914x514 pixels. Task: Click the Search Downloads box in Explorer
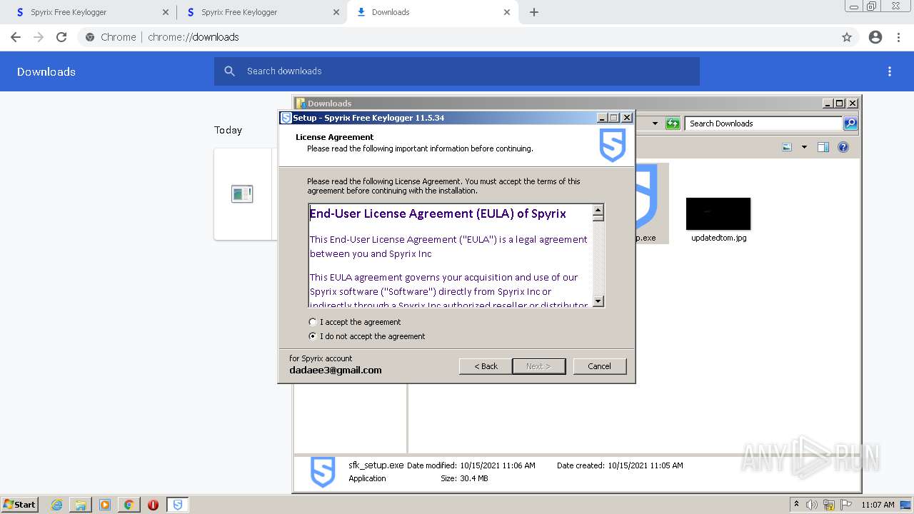[x=763, y=124]
